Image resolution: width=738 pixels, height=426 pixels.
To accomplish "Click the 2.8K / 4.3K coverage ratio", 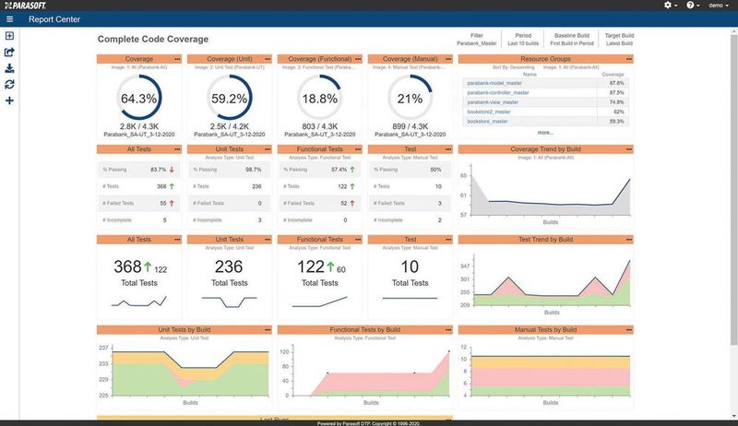I will pos(139,126).
